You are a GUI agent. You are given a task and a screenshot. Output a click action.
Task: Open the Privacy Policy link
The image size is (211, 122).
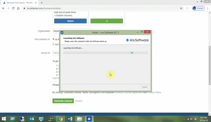click(154, 92)
